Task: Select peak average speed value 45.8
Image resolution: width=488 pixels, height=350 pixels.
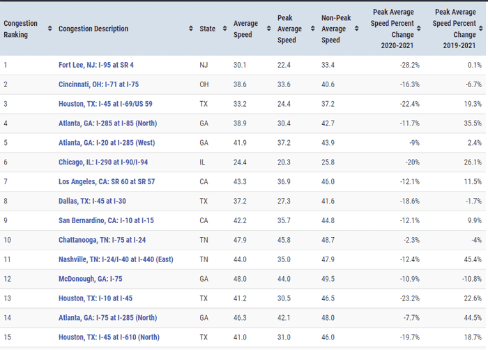Action: [284, 240]
